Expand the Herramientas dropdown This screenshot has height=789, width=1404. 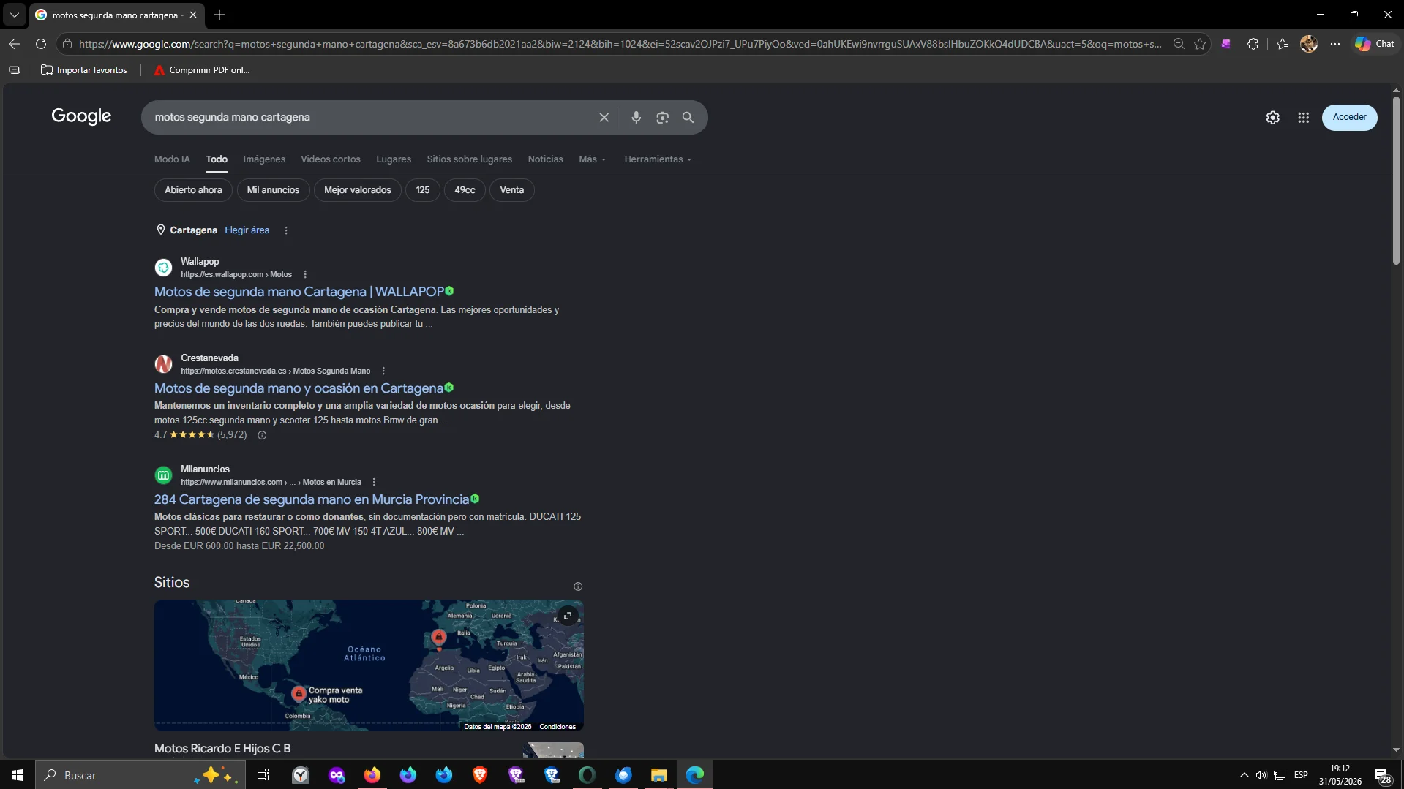coord(658,159)
